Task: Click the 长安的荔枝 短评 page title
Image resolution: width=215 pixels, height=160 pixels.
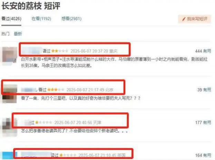Action: click(31, 6)
